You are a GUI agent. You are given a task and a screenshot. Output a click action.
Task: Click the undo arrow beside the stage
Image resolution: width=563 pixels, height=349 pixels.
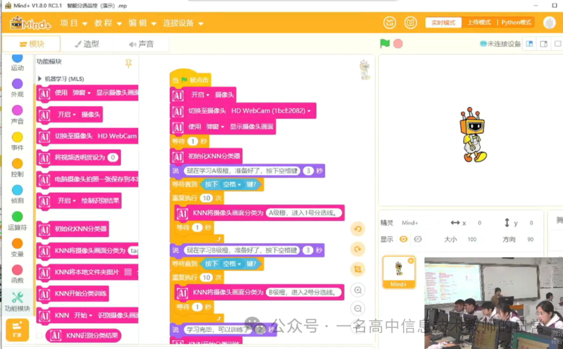pyautogui.click(x=358, y=229)
